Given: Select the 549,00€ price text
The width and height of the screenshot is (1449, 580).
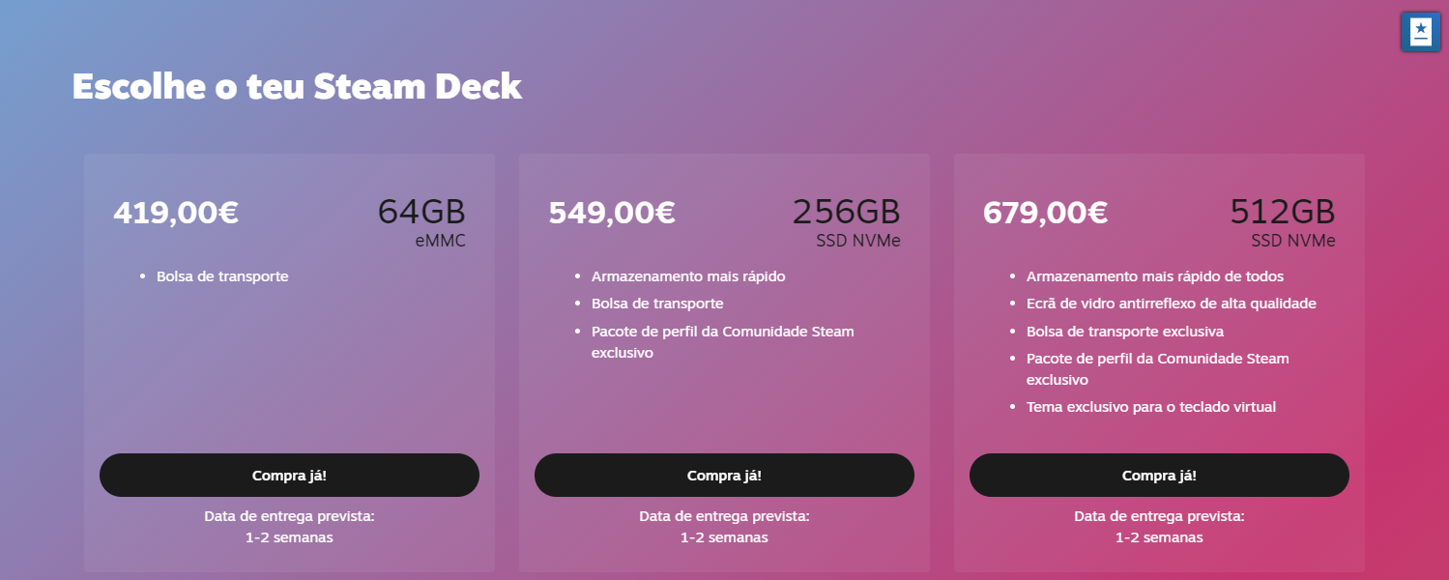Looking at the screenshot, I should pos(612,213).
